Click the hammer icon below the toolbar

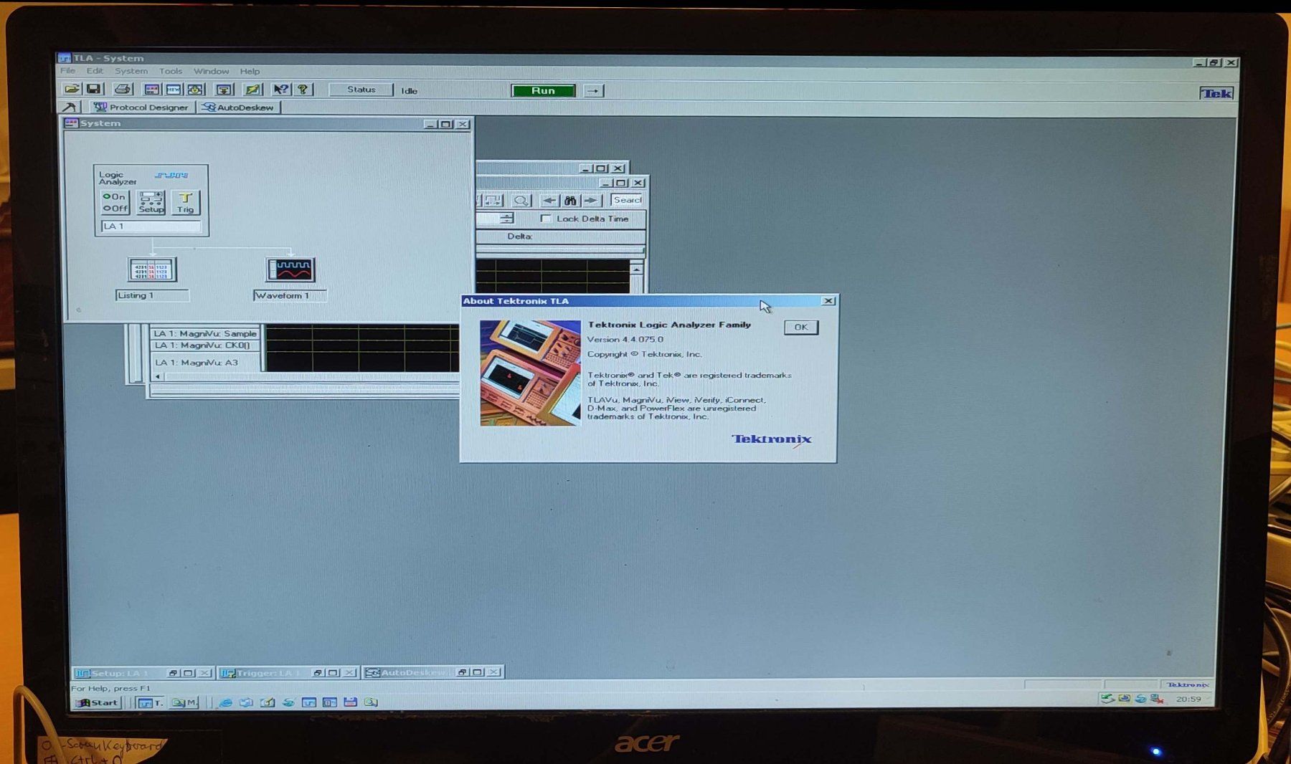point(70,108)
